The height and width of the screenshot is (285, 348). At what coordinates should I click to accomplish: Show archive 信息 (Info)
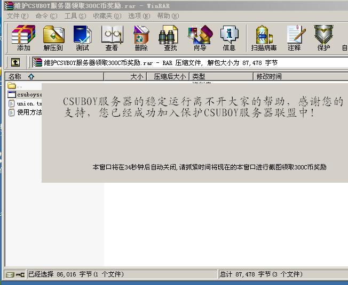point(230,38)
